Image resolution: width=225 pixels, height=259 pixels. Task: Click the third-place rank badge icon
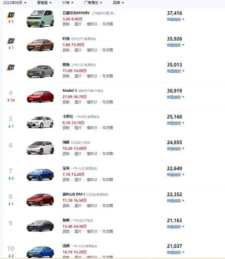[11, 67]
